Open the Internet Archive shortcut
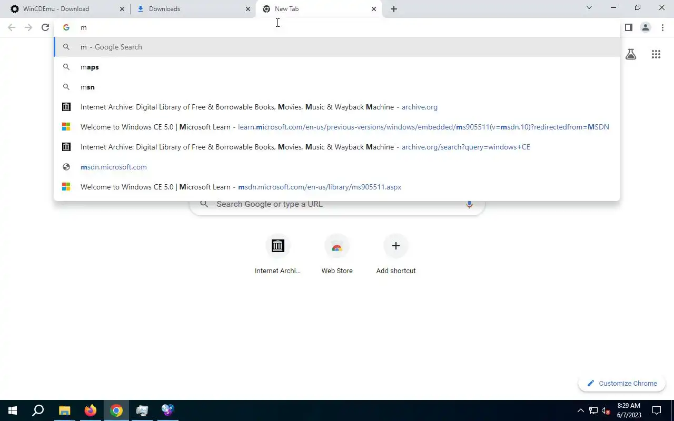The height and width of the screenshot is (421, 674). pos(277,254)
